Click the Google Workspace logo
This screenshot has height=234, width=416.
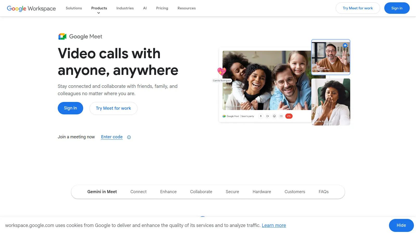(31, 8)
